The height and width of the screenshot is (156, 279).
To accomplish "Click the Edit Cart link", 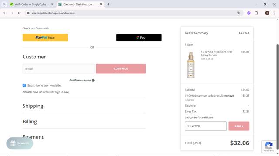I will [x=244, y=33].
